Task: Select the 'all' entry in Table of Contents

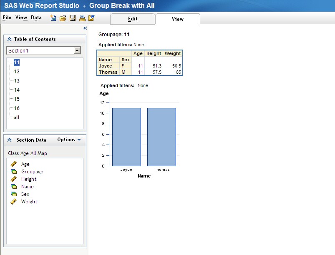Action: (x=17, y=117)
